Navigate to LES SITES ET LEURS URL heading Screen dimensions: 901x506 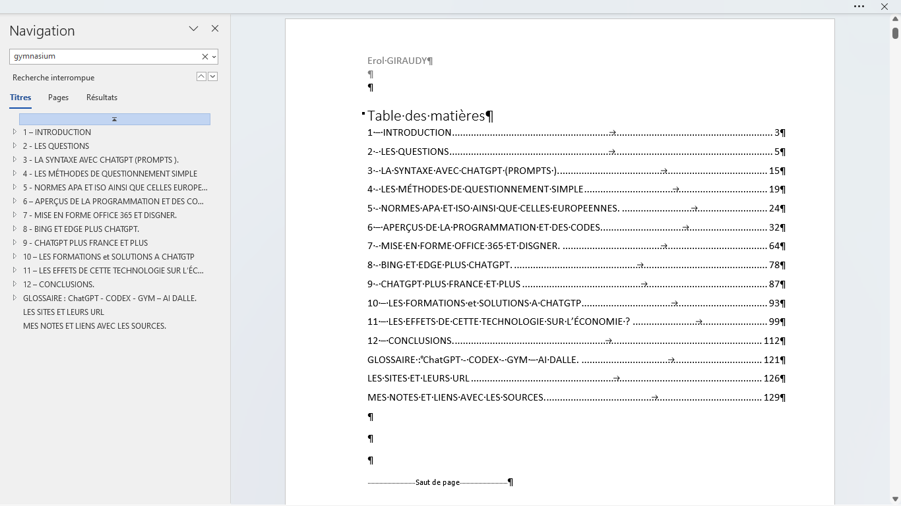coord(63,312)
